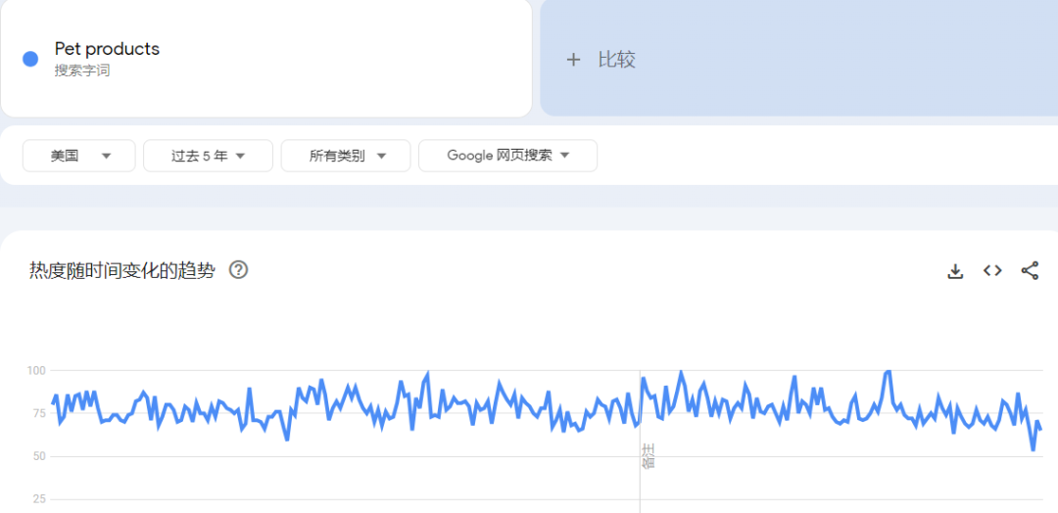
Task: Click the embed code icon
Action: pos(992,271)
